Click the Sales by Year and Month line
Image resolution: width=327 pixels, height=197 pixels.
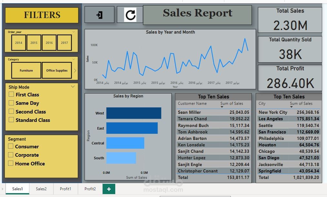pyautogui.click(x=175, y=59)
